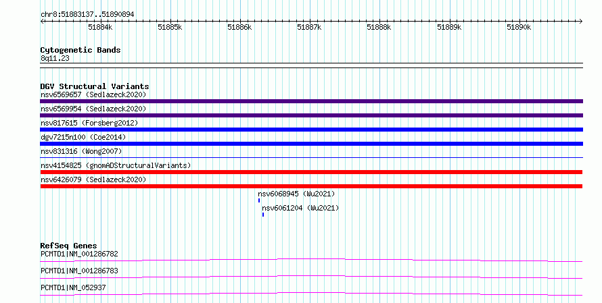Open the PCMTD1|NM_001286782 gene label
Image resolution: width=602 pixels, height=303 pixels.
(79, 254)
